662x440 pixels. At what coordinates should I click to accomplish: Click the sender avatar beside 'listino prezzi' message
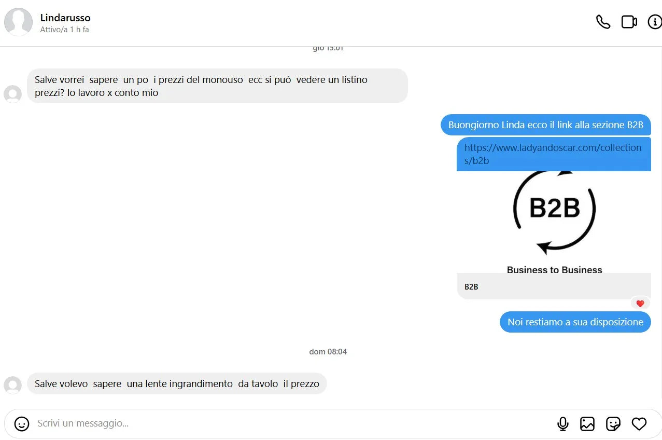pos(12,94)
